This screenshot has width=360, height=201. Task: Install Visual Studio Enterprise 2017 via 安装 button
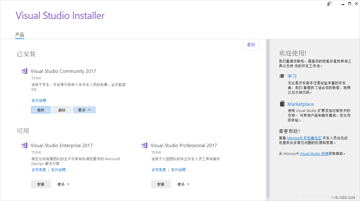(x=41, y=184)
